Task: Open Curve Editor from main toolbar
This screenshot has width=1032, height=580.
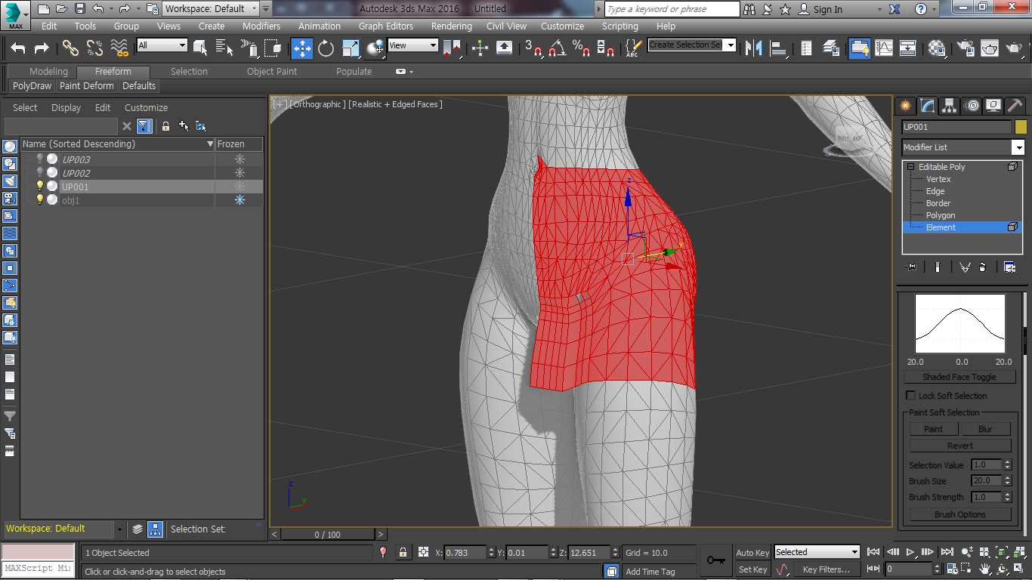Action: pos(883,48)
